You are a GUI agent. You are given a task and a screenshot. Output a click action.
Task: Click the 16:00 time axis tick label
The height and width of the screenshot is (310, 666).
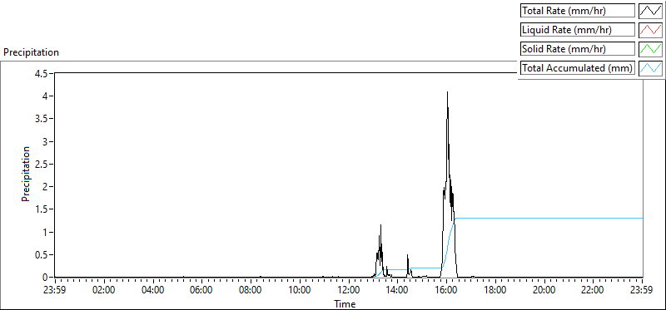(x=447, y=291)
